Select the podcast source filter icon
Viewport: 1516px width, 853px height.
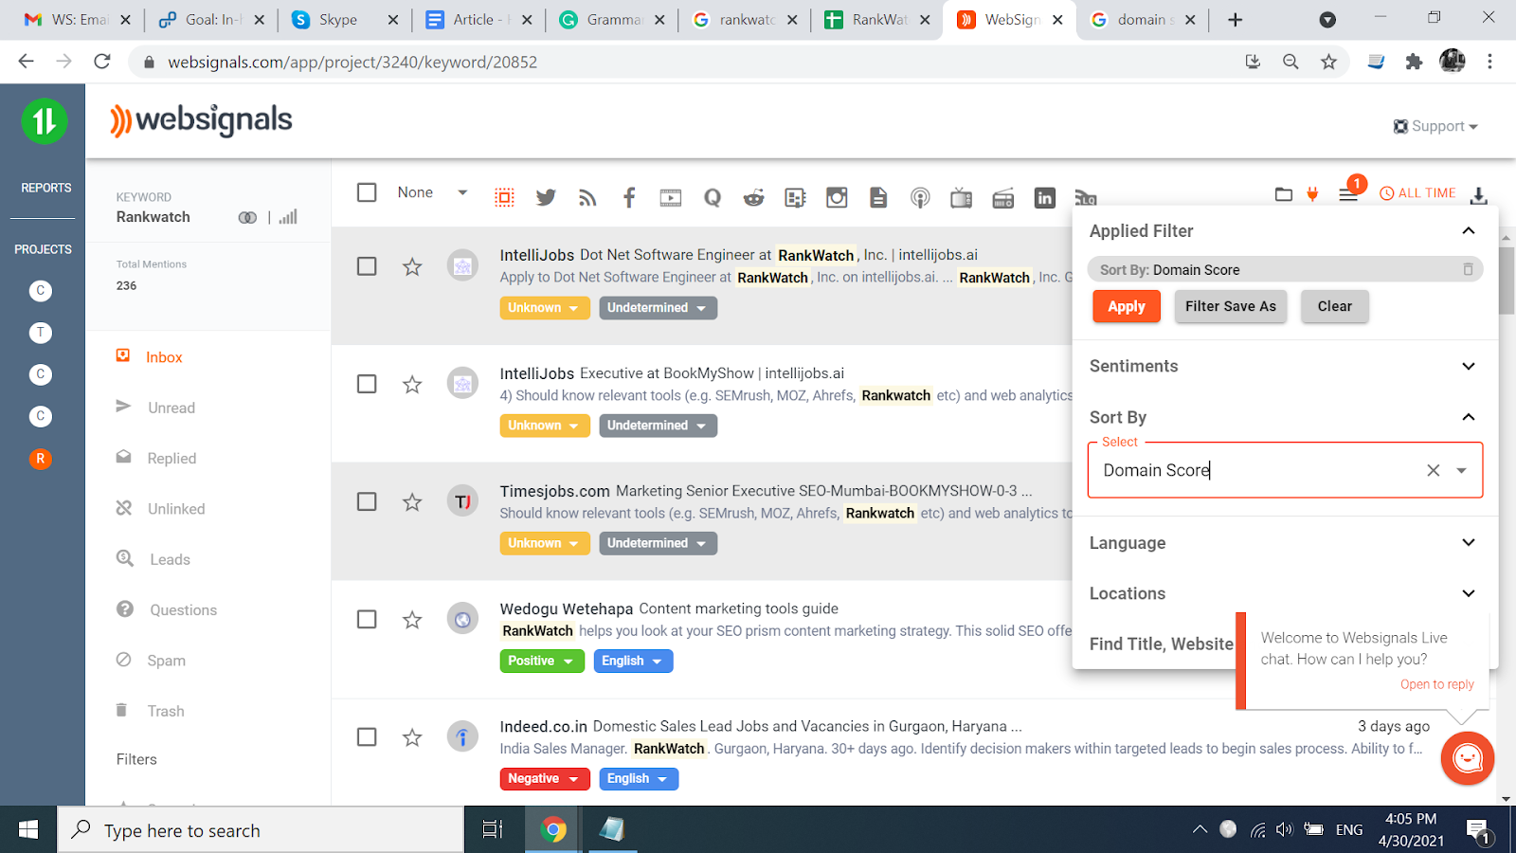pyautogui.click(x=920, y=197)
